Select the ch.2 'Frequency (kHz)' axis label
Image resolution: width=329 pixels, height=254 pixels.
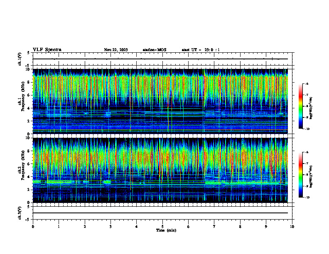tap(23, 165)
